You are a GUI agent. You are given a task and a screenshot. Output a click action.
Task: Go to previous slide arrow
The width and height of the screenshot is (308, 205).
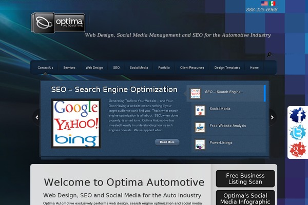[37, 117]
